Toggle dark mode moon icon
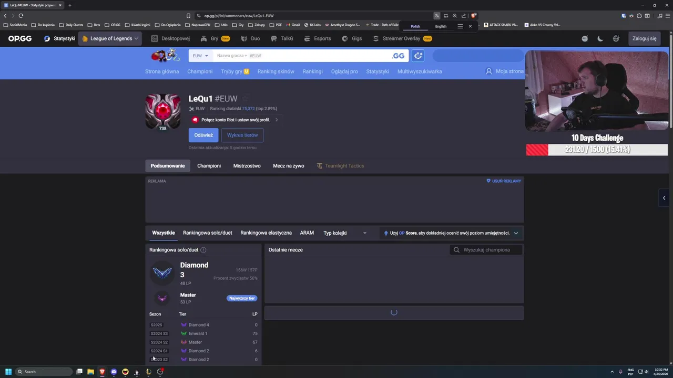Image resolution: width=673 pixels, height=378 pixels. click(x=600, y=38)
